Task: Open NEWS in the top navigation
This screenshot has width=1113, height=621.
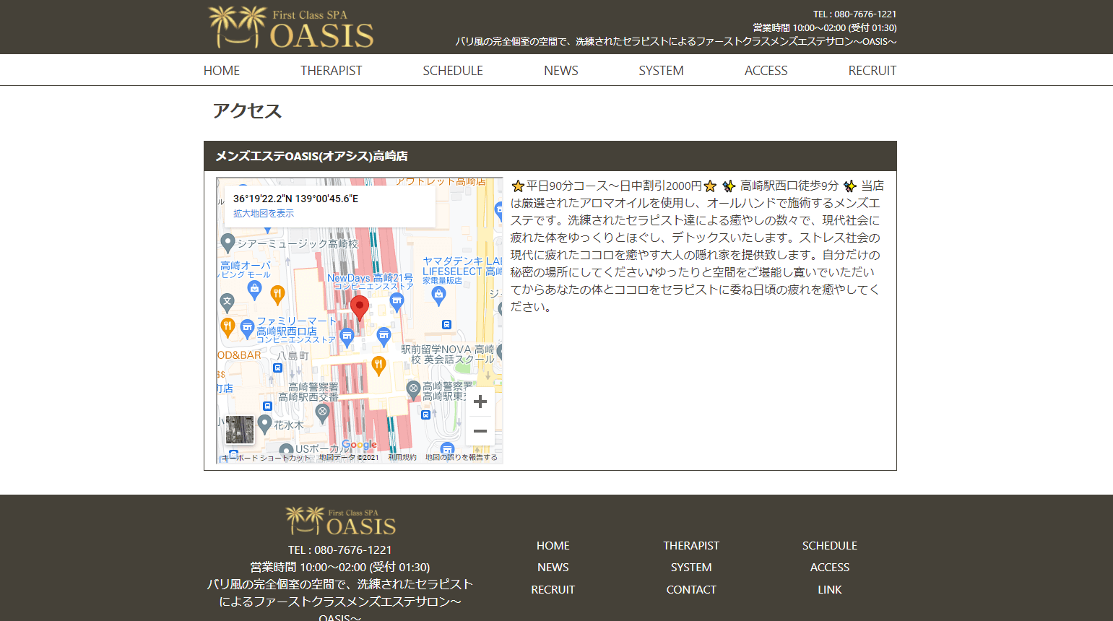Action: click(561, 71)
